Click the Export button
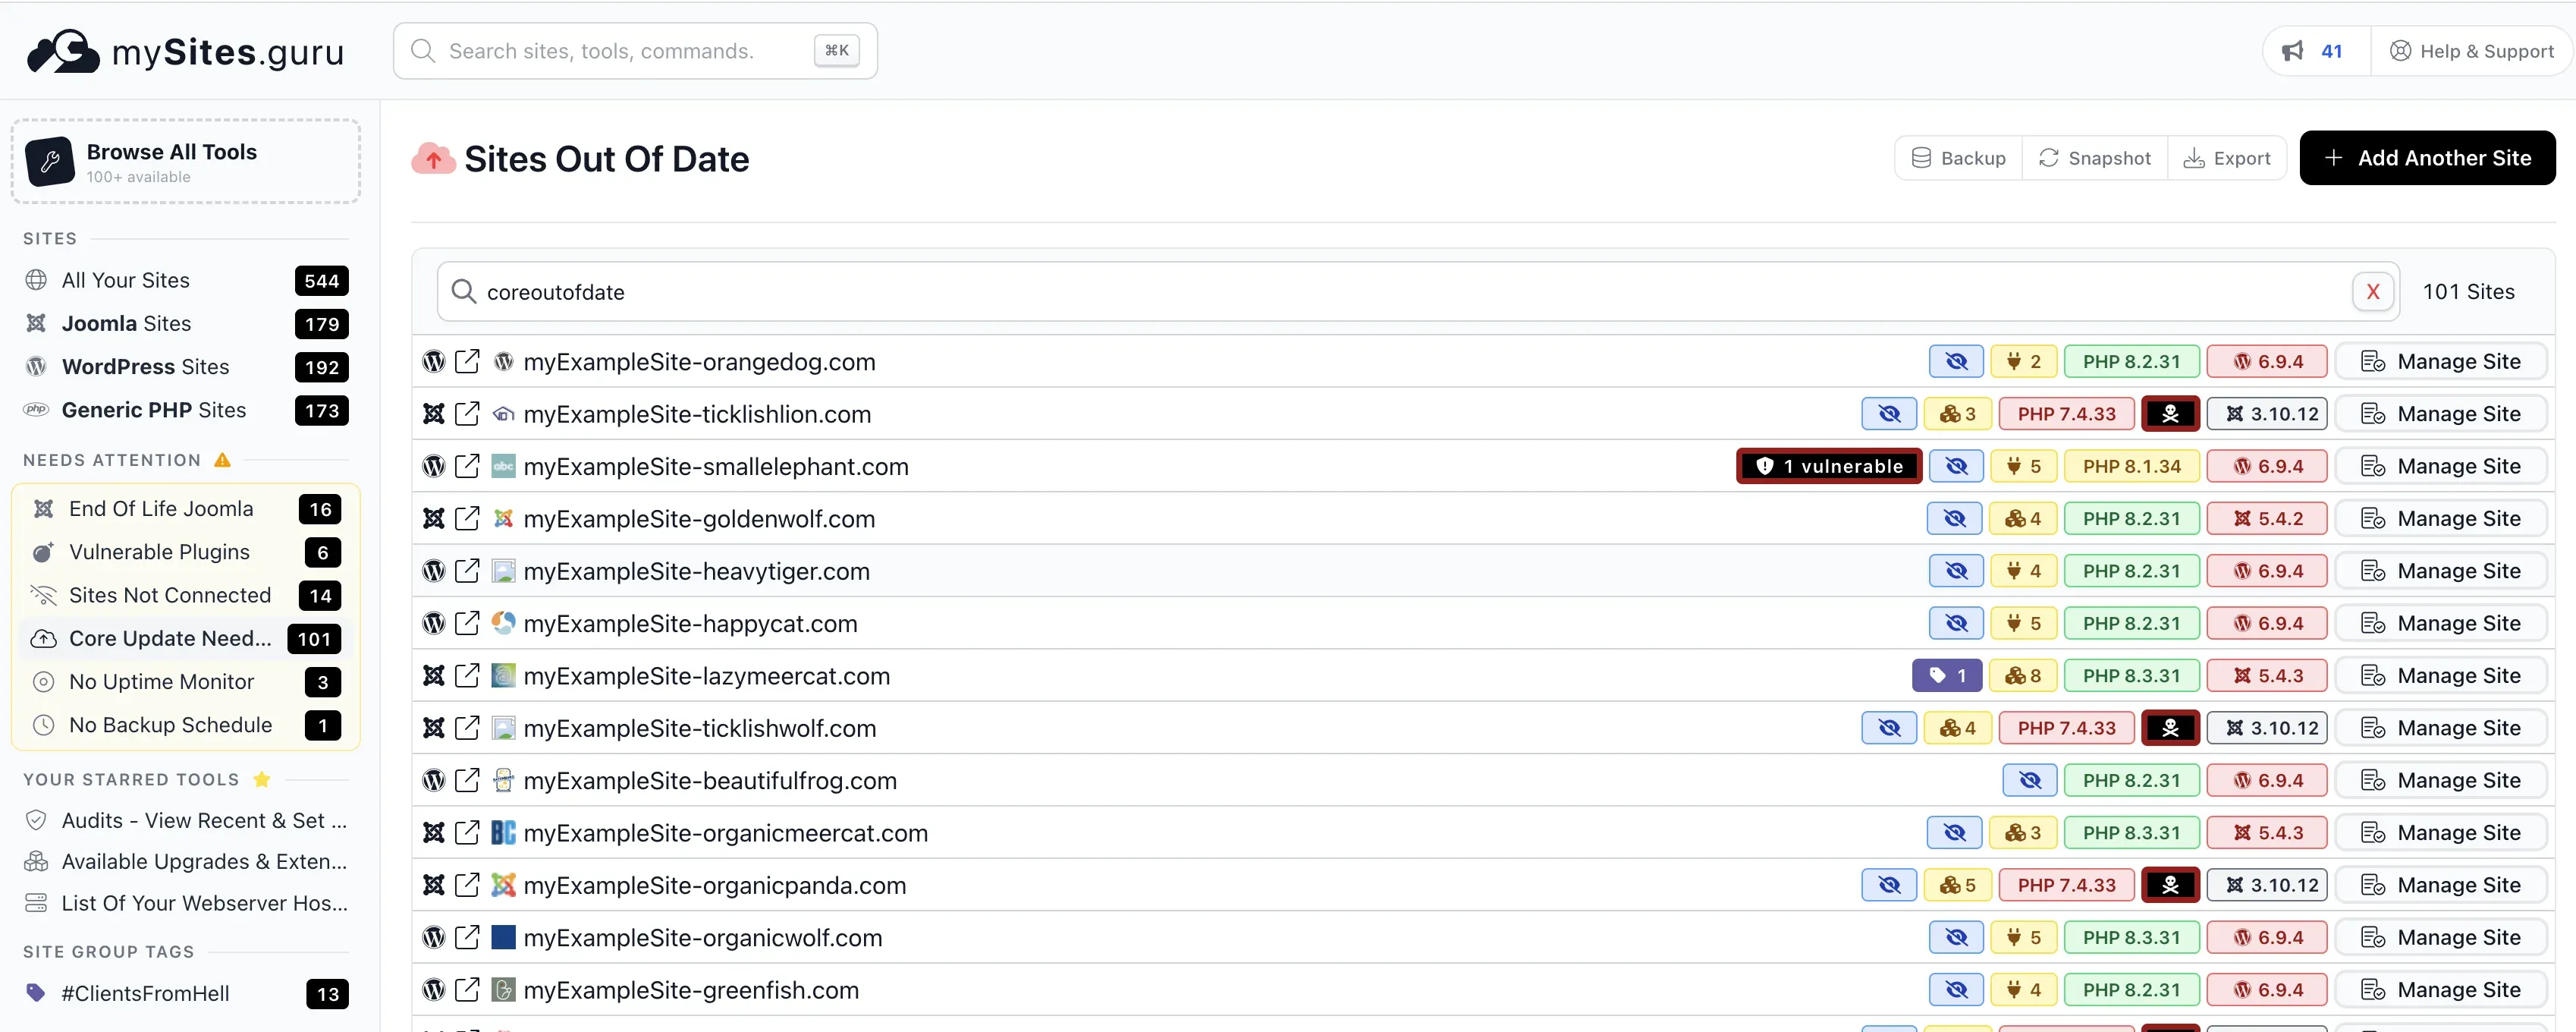This screenshot has height=1032, width=2576. point(2227,158)
